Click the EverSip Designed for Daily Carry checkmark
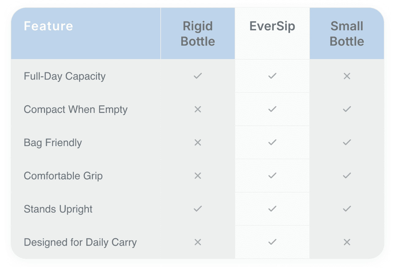Image resolution: width=398 pixels, height=270 pixels. click(x=272, y=242)
